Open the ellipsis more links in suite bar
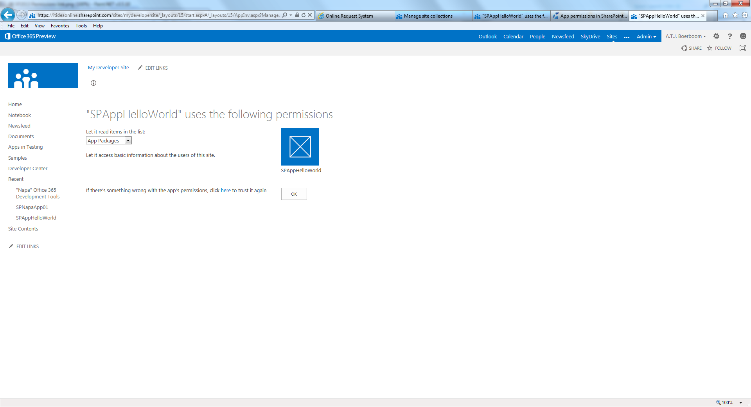The height and width of the screenshot is (407, 751). 627,37
